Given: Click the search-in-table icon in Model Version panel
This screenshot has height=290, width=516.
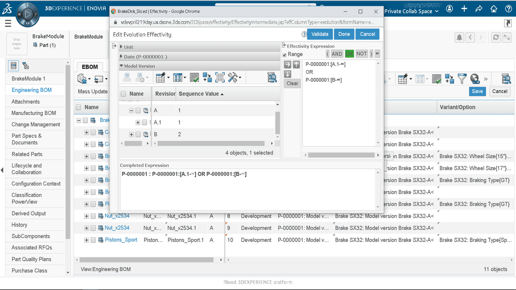Looking at the screenshot, I should click(x=272, y=78).
